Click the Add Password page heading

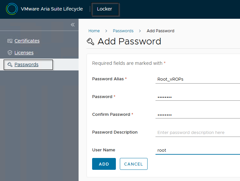pos(129,41)
